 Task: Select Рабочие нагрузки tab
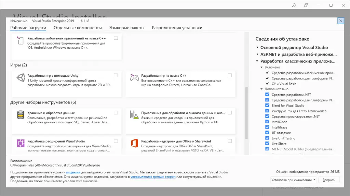point(28,28)
